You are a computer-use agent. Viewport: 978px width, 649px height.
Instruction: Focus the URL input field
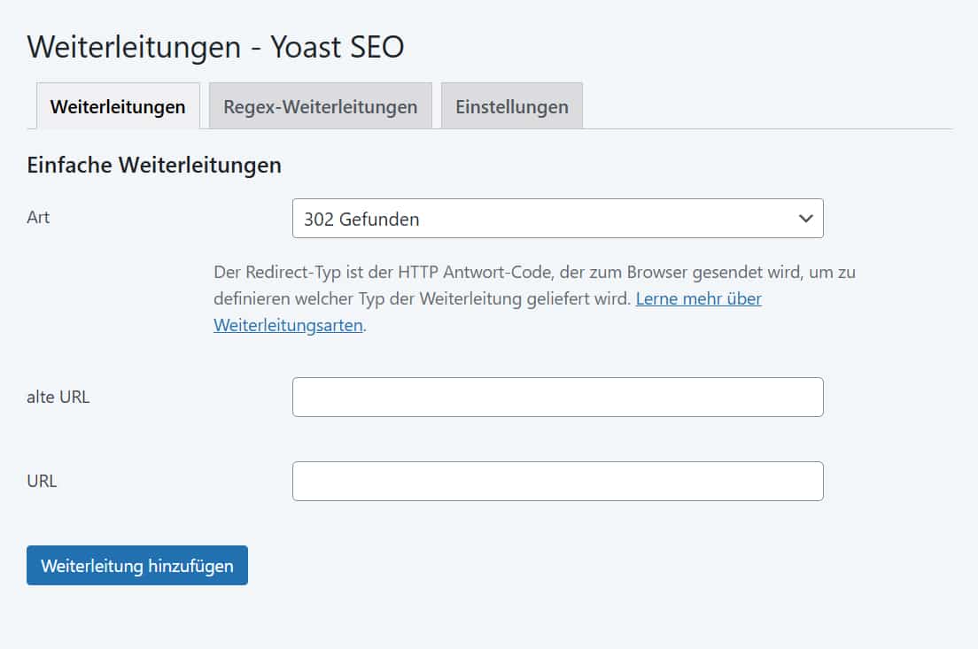(x=557, y=482)
